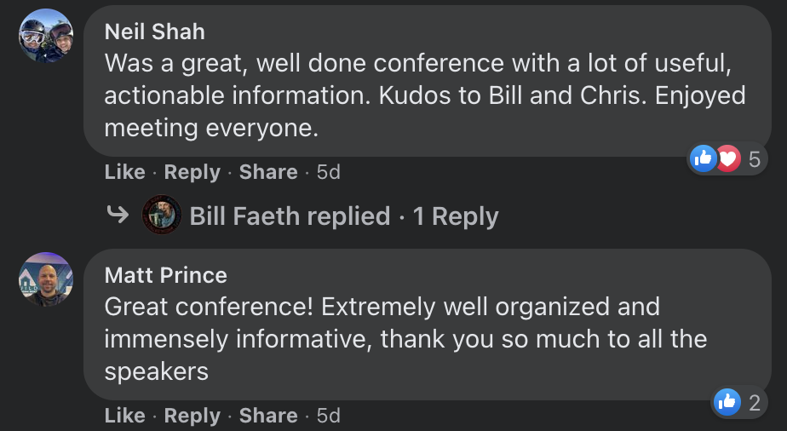Like Neil Shah's comment

coord(124,172)
